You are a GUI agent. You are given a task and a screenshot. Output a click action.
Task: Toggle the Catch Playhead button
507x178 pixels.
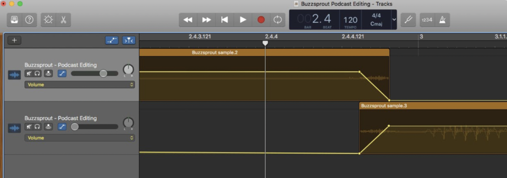point(129,40)
